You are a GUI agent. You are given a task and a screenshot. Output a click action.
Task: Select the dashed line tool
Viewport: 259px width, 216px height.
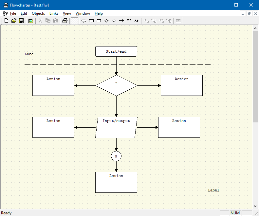(x=129, y=20)
